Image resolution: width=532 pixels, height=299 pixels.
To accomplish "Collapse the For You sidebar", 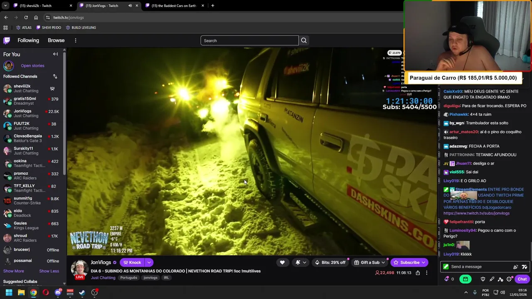I will [55, 54].
